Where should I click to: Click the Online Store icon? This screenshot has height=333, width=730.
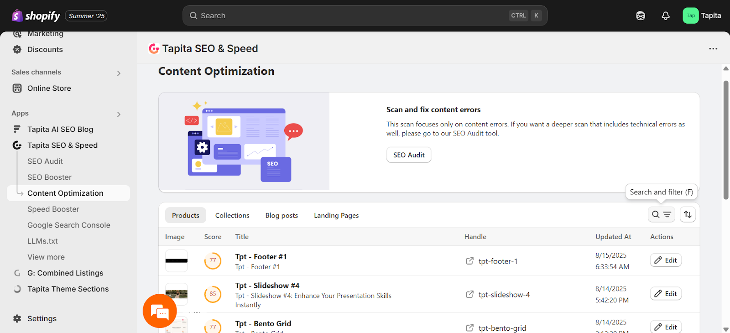point(17,88)
